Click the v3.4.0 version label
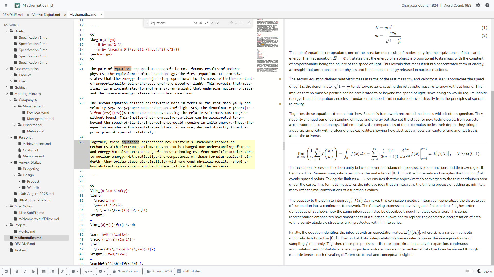The height and width of the screenshot is (277, 494). click(x=488, y=272)
